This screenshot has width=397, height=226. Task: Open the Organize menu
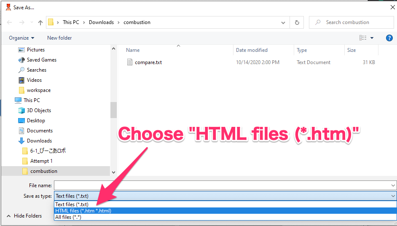[21, 38]
